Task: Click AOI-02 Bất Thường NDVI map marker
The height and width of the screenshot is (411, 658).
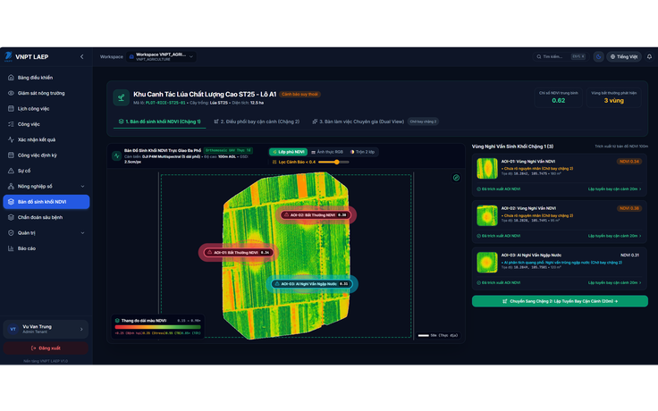Action: pyautogui.click(x=316, y=214)
